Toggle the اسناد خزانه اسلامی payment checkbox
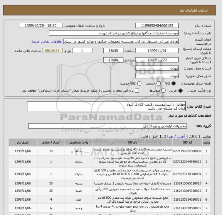The height and width of the screenshot is (215, 222). pos(137,91)
